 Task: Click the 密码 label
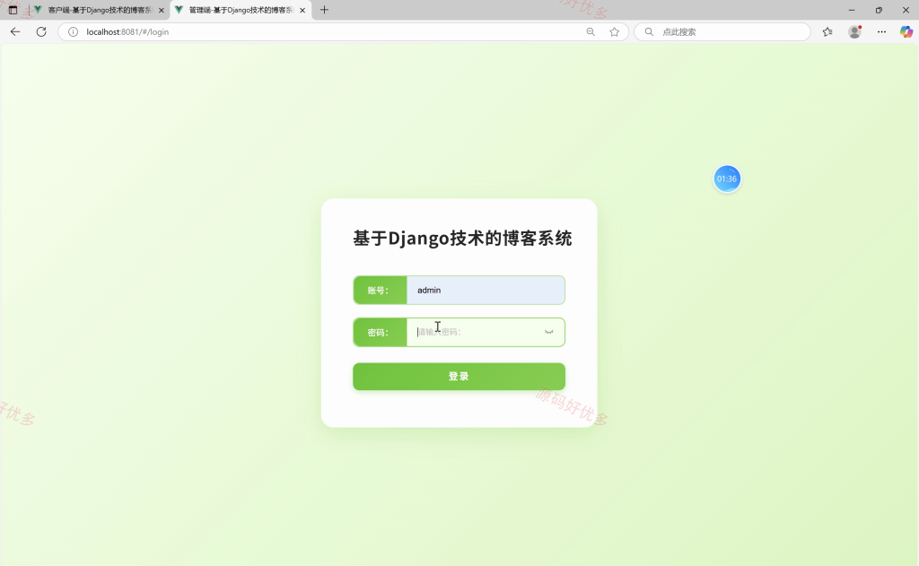coord(378,332)
